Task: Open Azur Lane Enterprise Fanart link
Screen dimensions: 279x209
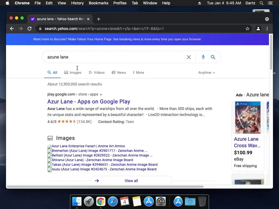Action: (88, 146)
